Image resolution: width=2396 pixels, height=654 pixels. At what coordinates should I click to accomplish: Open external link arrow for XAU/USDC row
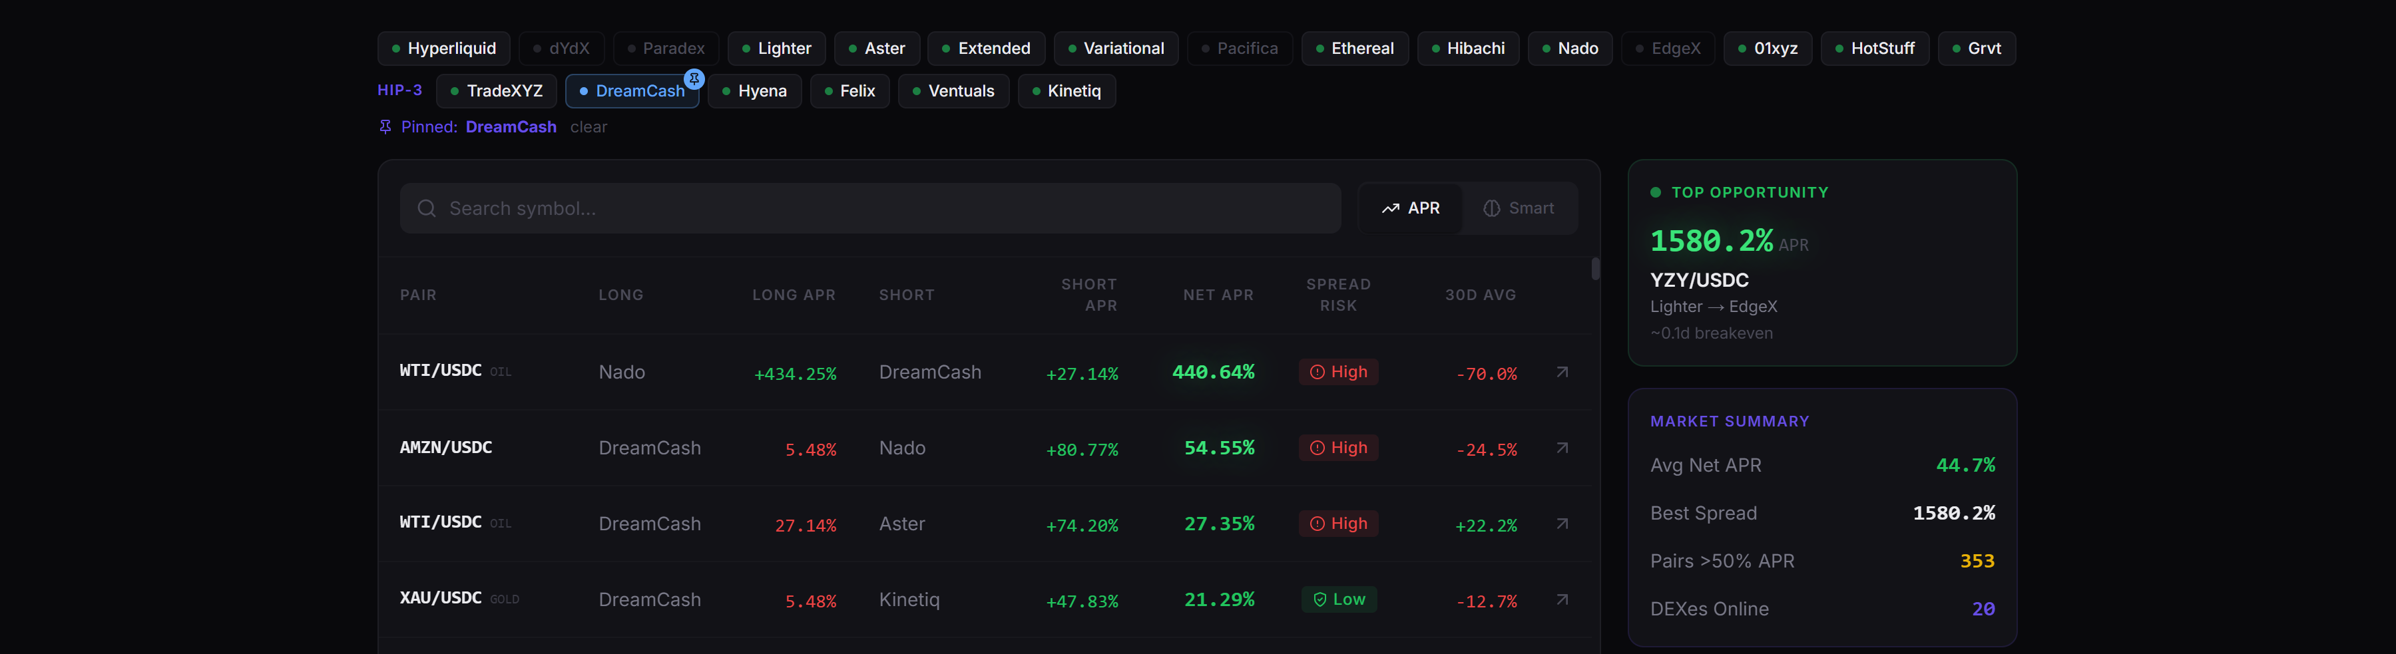point(1562,600)
